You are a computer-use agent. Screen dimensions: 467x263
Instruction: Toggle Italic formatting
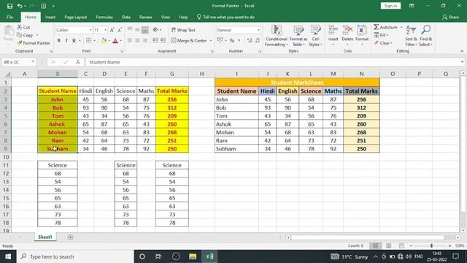[x=66, y=41]
